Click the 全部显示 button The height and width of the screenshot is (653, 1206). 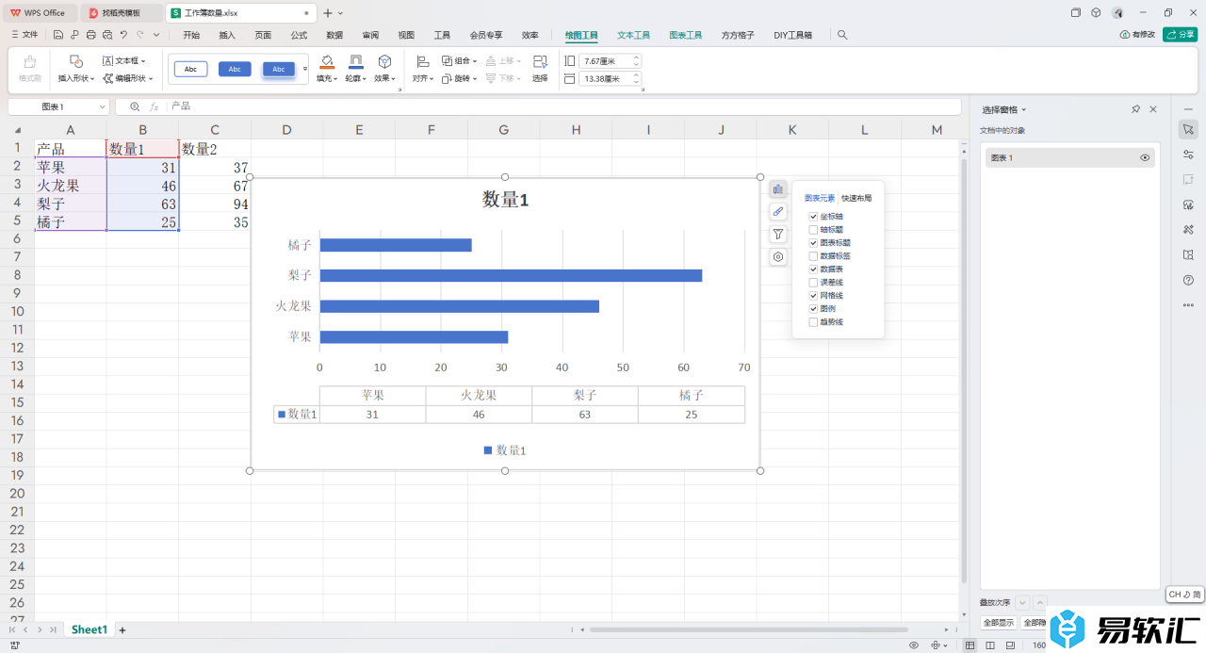(999, 623)
